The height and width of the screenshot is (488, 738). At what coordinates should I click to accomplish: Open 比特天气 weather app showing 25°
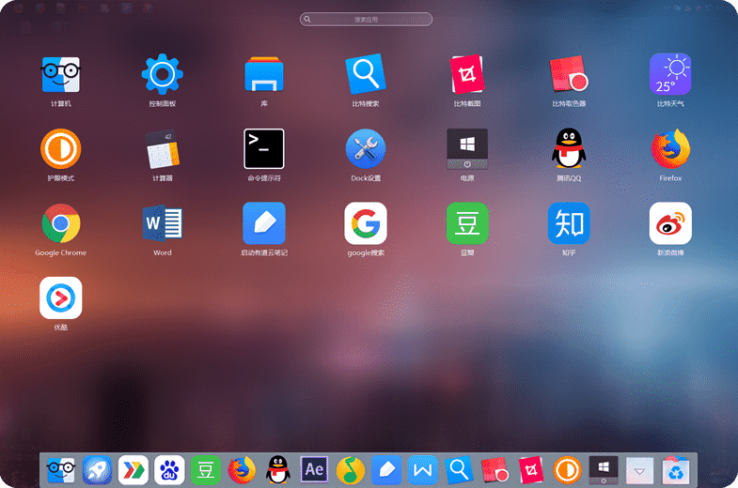pos(670,74)
